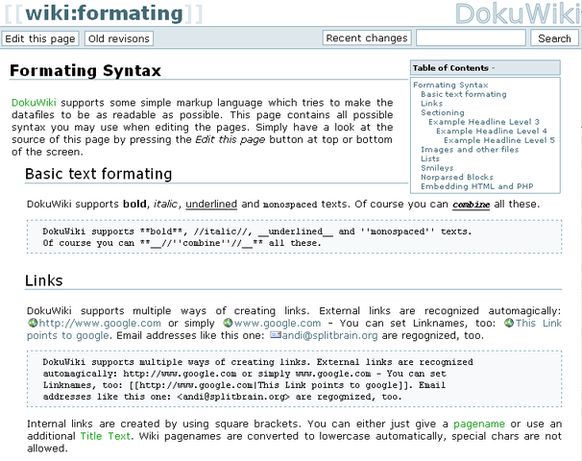Collapse the Table of Contents with the minus toggle

coord(494,68)
